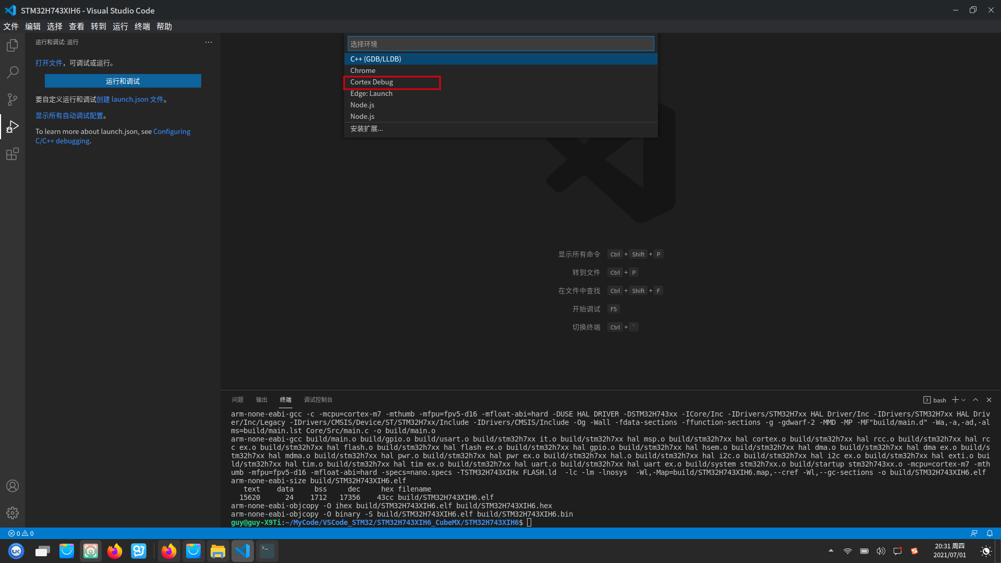Choose 安装扩展... option
The height and width of the screenshot is (563, 1001).
coord(500,129)
